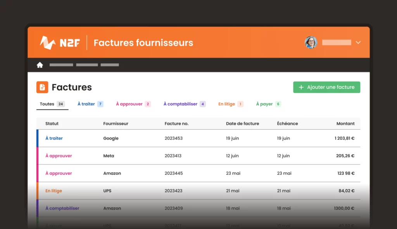Open the Meta invoice row

pyautogui.click(x=194, y=156)
